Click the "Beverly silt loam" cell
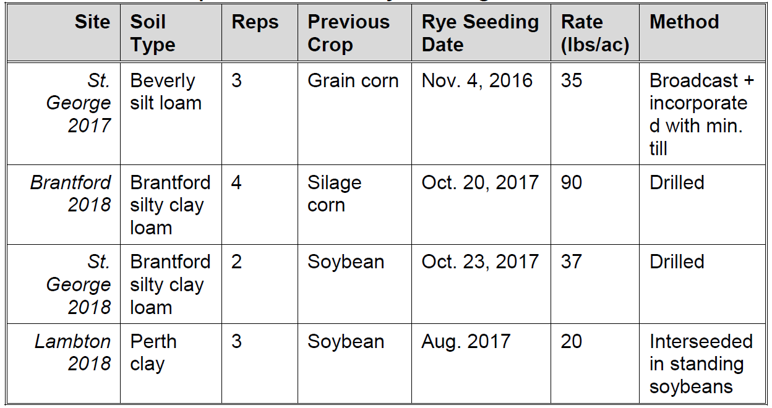 (x=165, y=91)
